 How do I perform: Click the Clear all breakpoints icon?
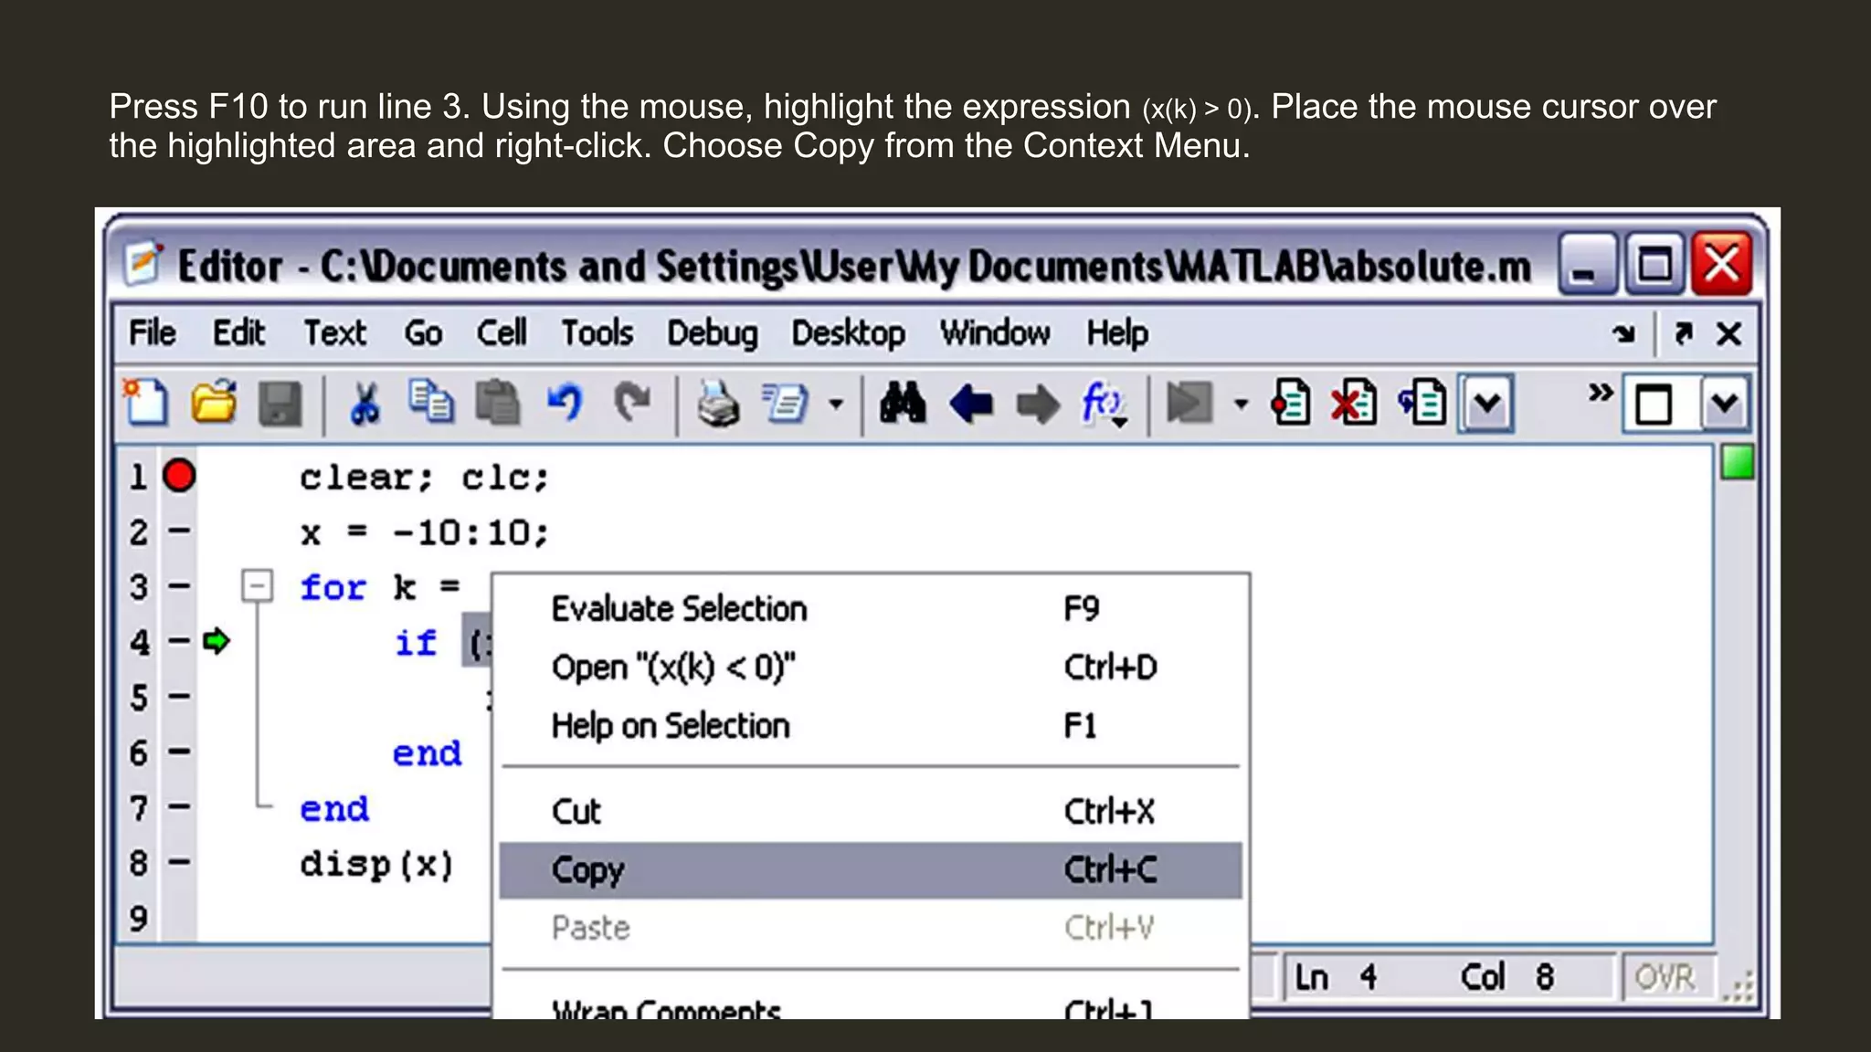click(x=1354, y=403)
